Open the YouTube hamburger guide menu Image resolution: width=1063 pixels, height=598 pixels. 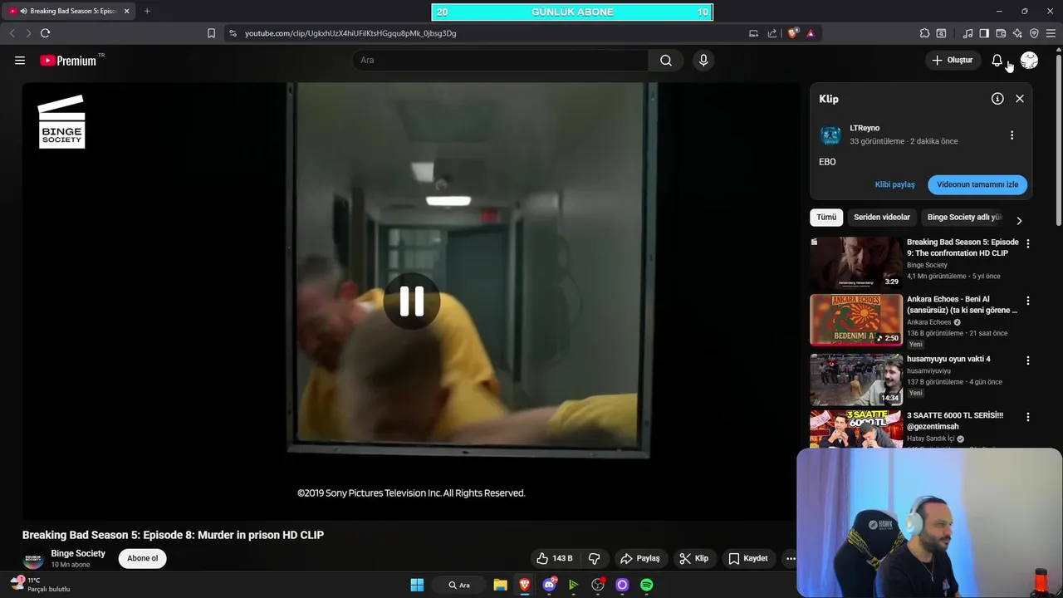click(20, 60)
